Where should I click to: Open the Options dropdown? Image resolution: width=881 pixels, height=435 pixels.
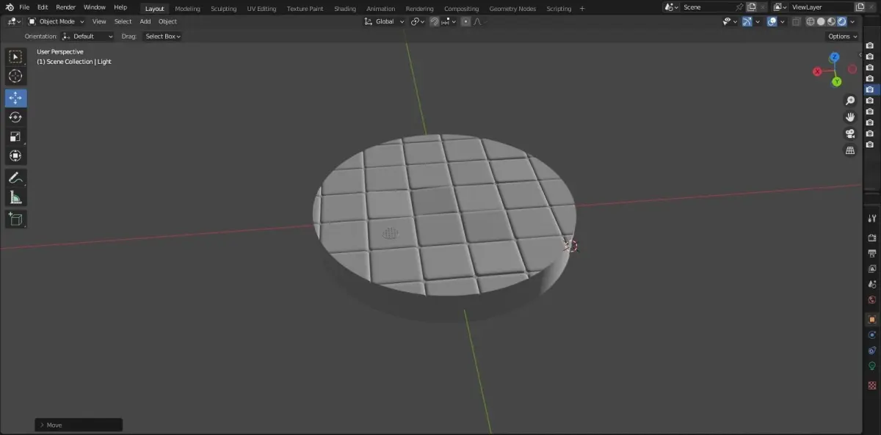tap(841, 37)
